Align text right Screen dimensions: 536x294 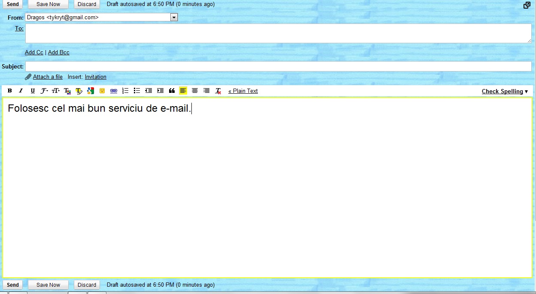point(206,91)
